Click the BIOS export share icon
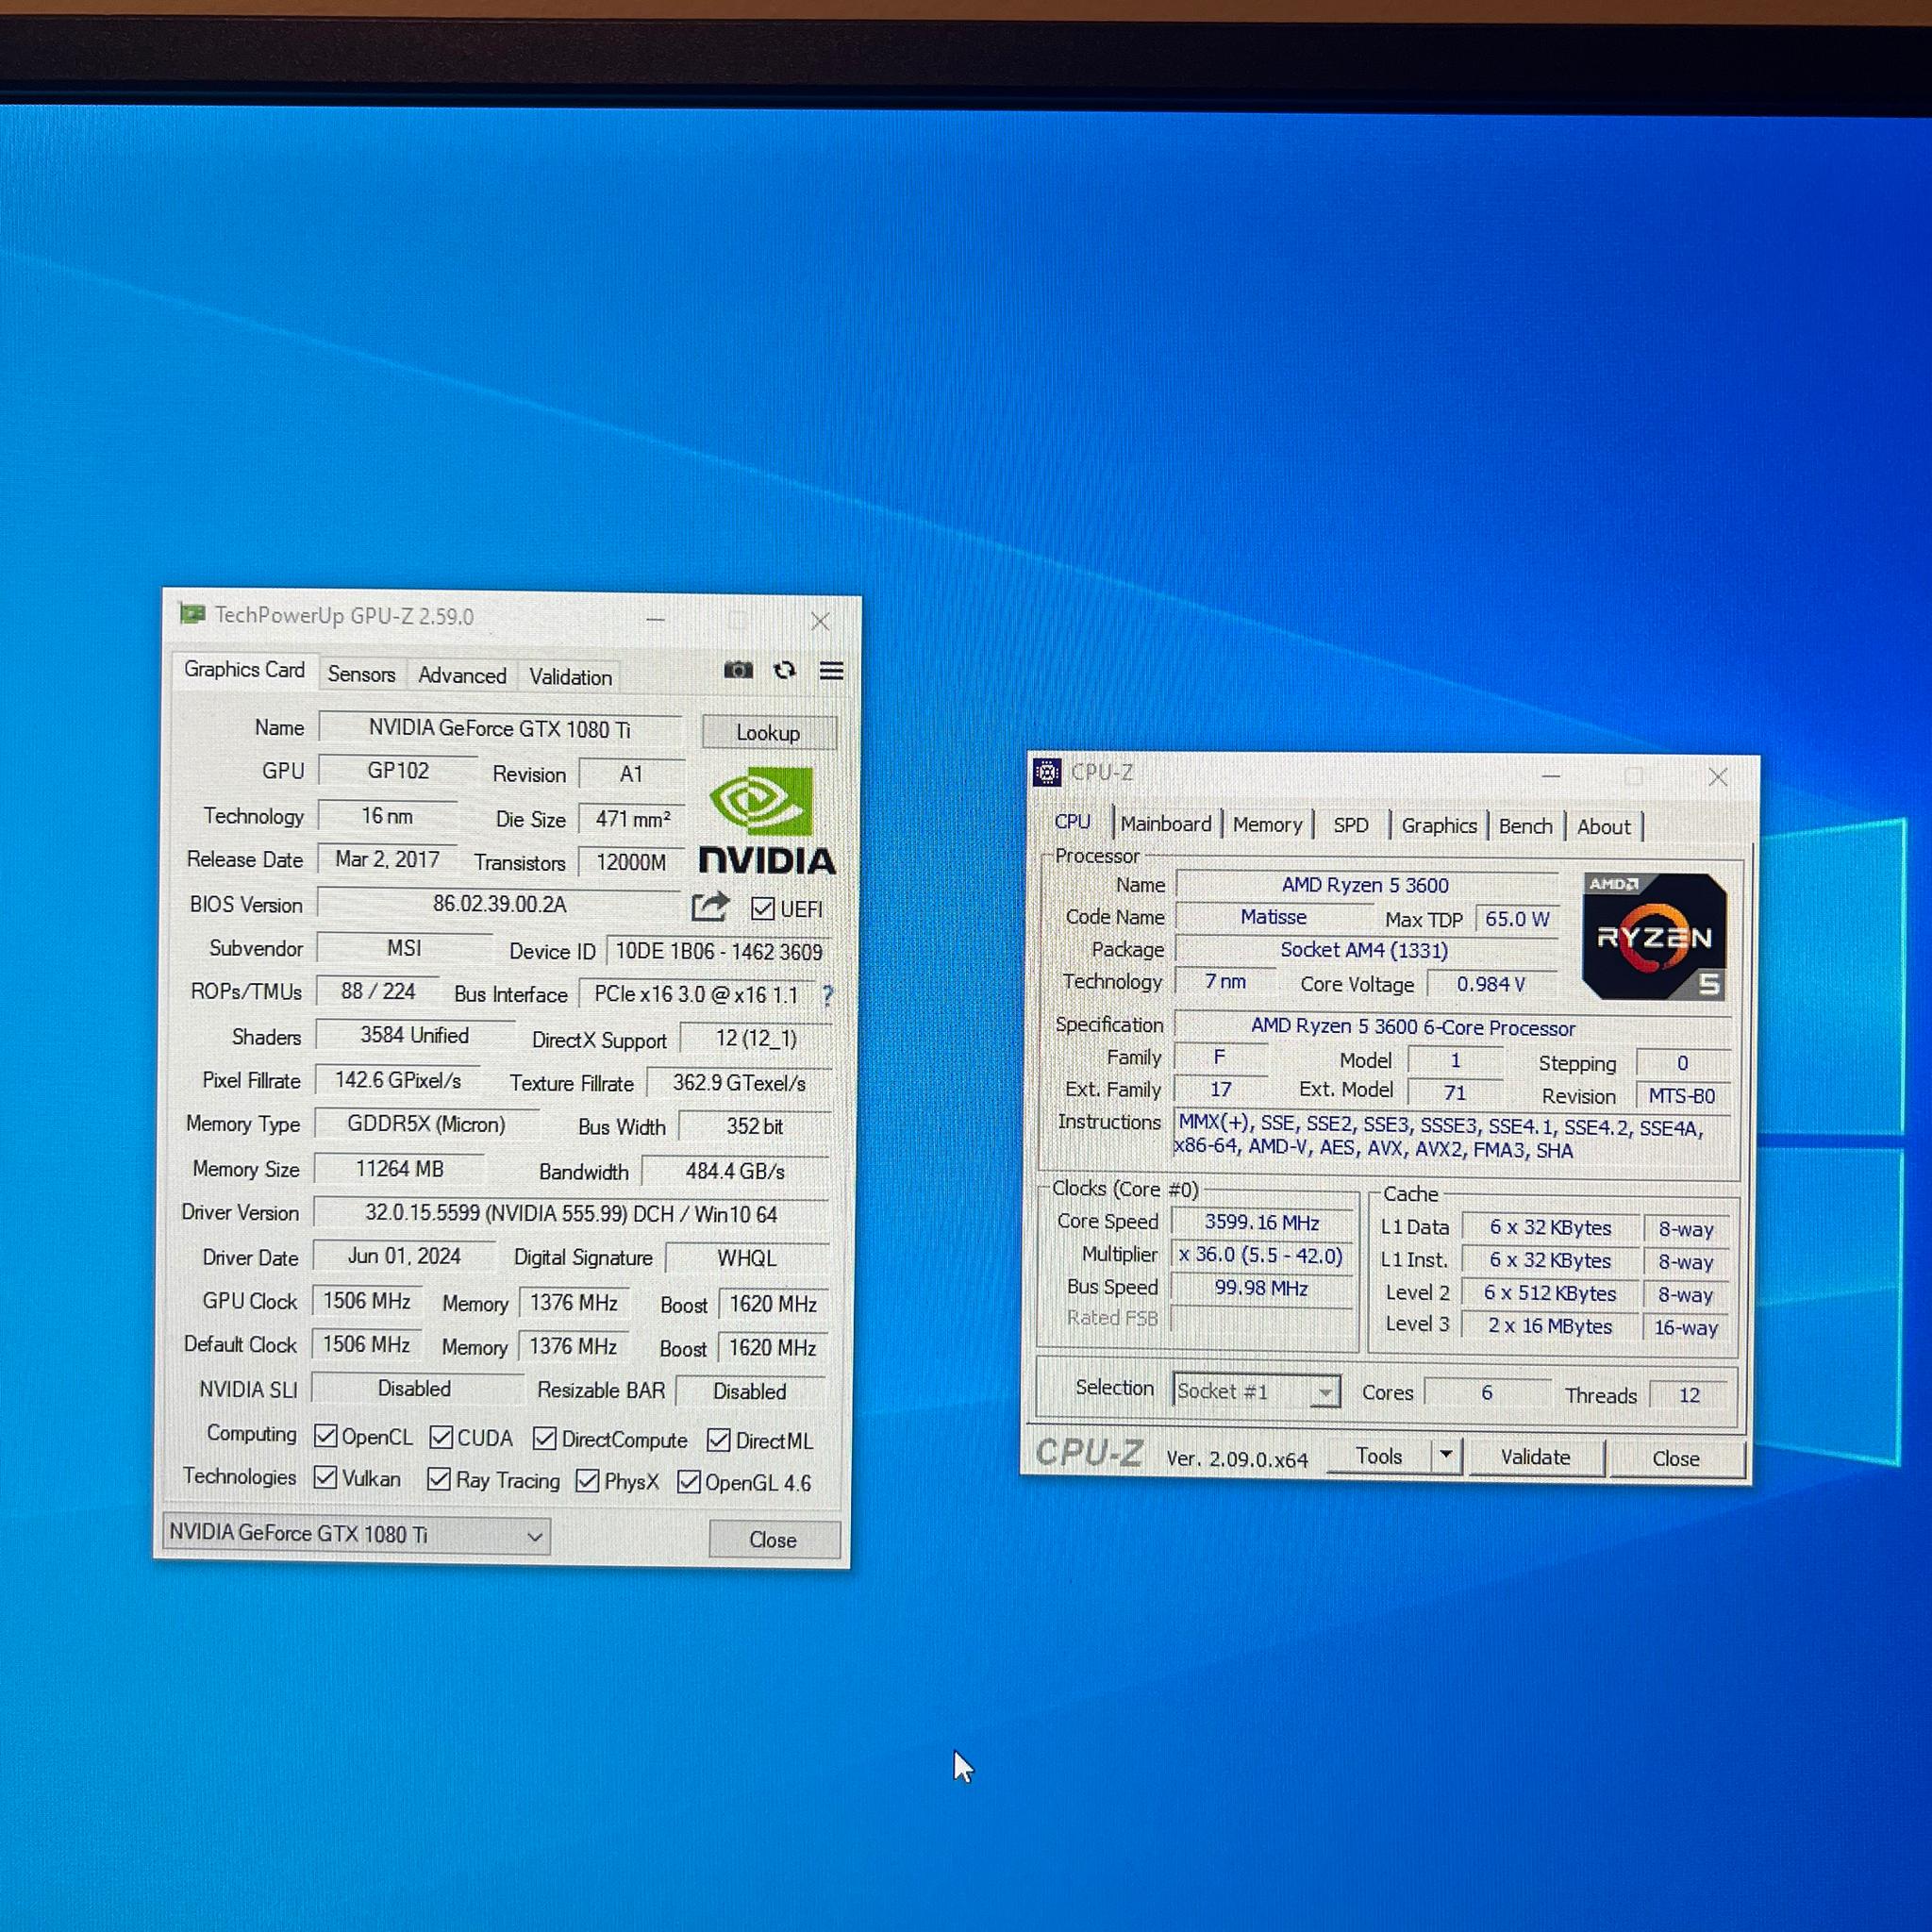 [710, 907]
